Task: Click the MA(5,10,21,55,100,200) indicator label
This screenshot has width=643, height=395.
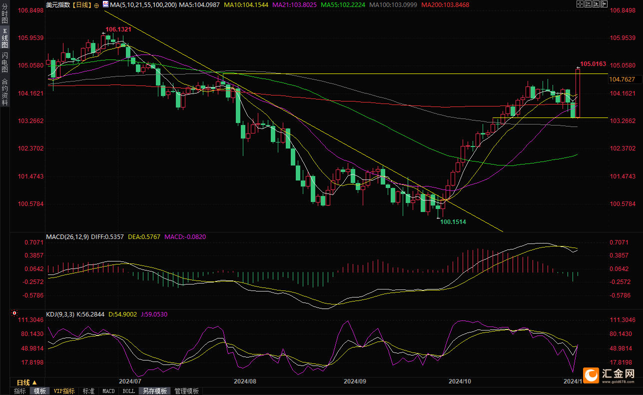Action: pos(143,4)
